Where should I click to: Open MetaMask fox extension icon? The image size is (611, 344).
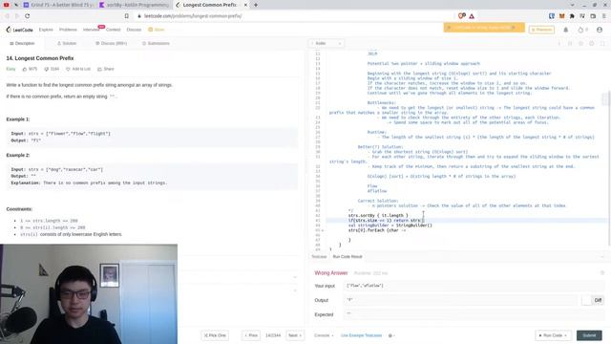point(562,16)
